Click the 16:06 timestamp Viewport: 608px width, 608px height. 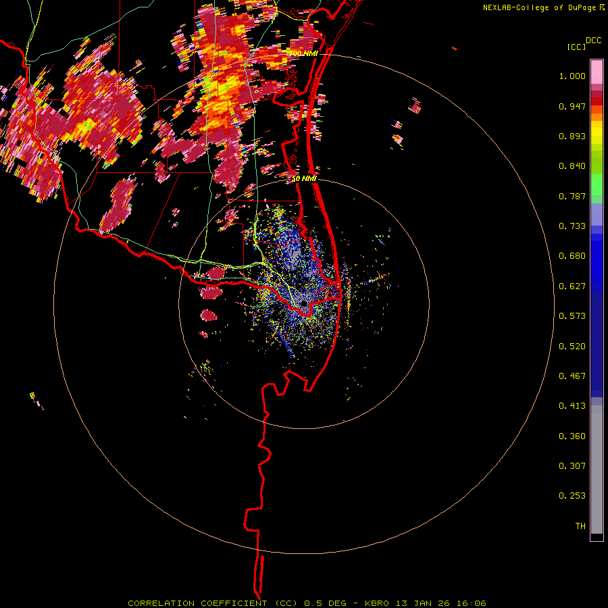pyautogui.click(x=472, y=603)
